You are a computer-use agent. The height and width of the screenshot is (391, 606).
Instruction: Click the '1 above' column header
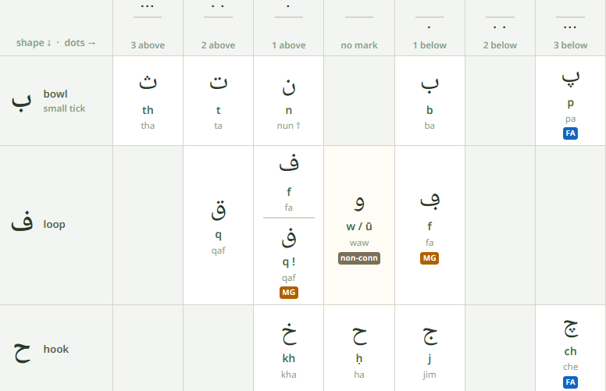tap(289, 27)
